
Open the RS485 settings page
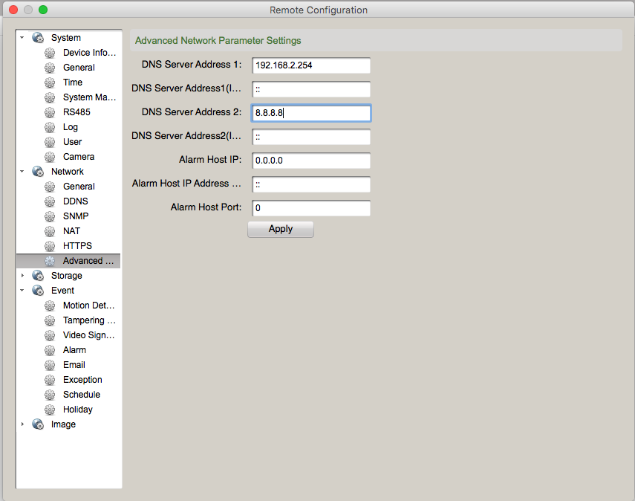[x=76, y=112]
